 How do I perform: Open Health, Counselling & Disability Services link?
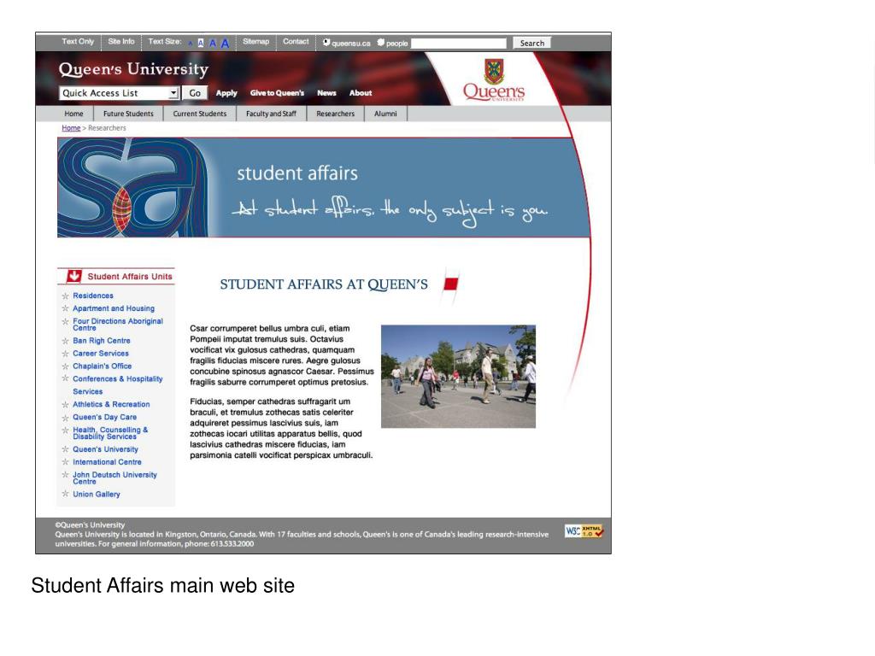(110, 433)
